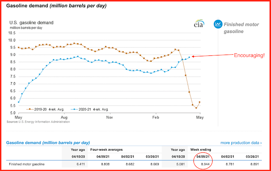Select the 2020-21 4-wk. Avg. legend entry
The height and width of the screenshot is (171, 271).
click(89, 109)
